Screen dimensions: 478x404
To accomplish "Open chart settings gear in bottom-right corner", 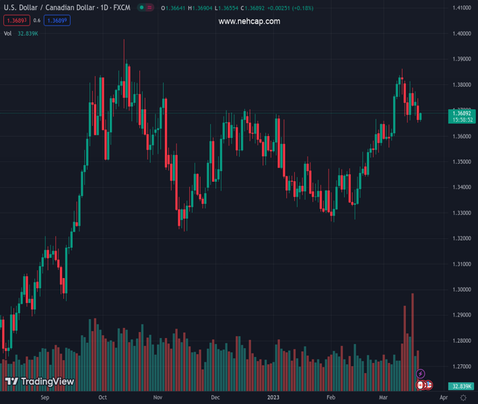I will 463,397.
